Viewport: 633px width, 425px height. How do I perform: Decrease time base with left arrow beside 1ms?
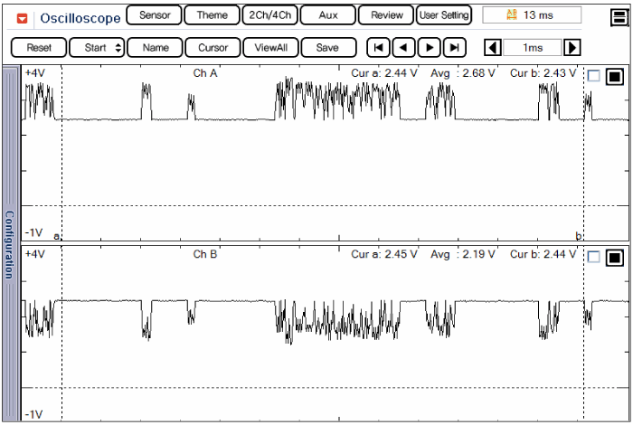coord(493,48)
